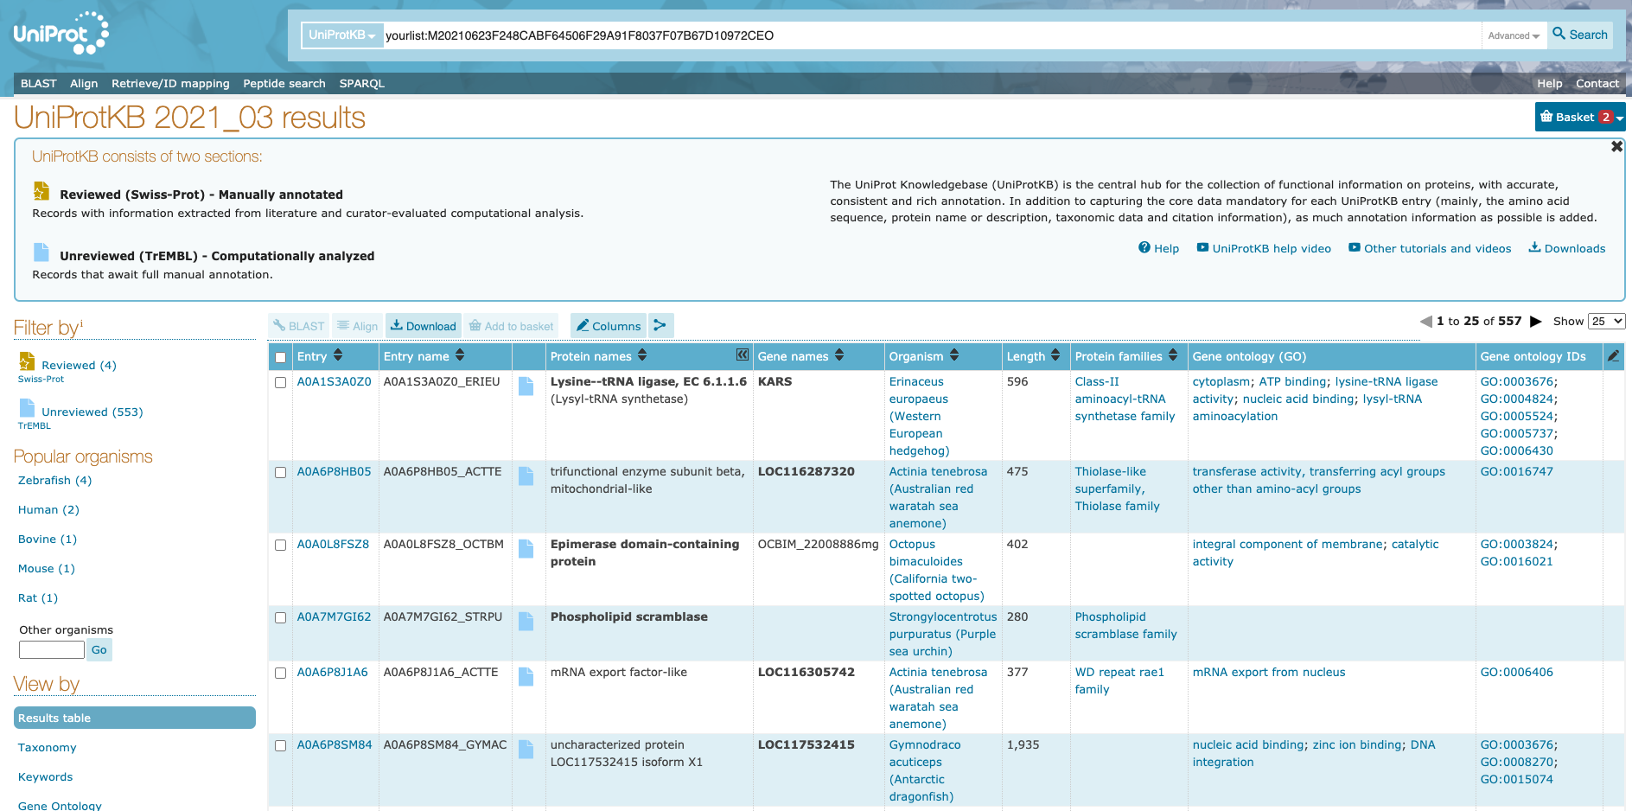This screenshot has width=1632, height=811.
Task: Click the pencil edit-columns icon in table header
Action: coord(1613,355)
